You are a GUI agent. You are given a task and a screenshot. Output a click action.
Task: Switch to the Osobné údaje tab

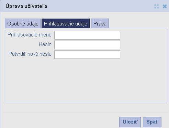23,23
